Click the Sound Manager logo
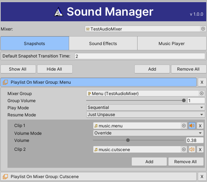The image size is (207, 182). coord(58,12)
